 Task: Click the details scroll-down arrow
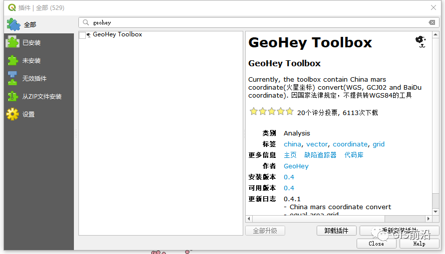436,212
